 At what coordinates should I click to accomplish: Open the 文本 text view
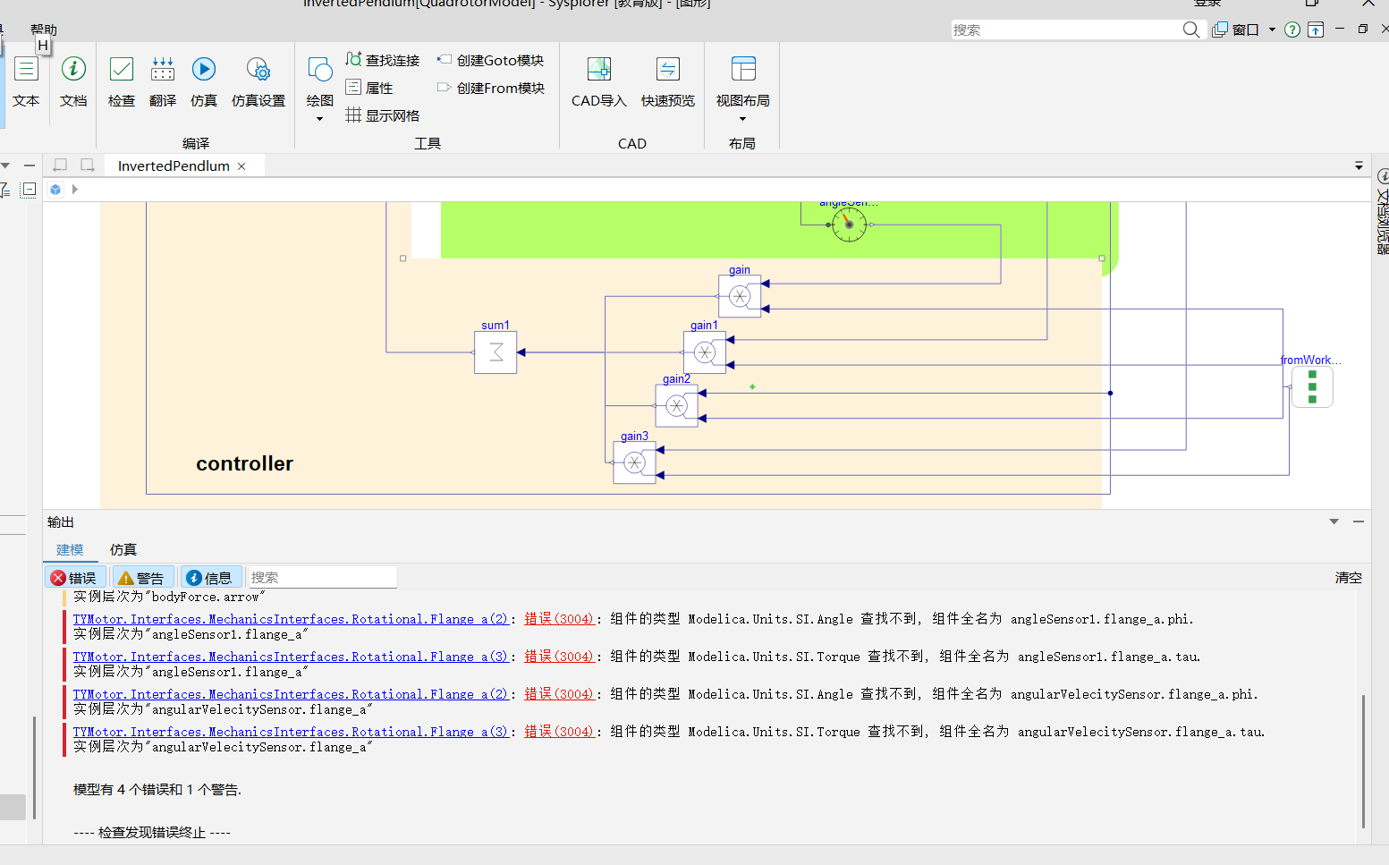pos(26,82)
